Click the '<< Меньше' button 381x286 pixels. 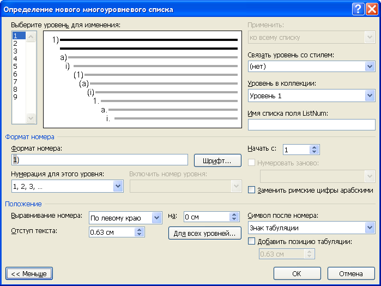pos(29,273)
